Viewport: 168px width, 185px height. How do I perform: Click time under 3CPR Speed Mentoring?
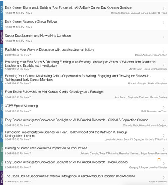tap(18, 111)
